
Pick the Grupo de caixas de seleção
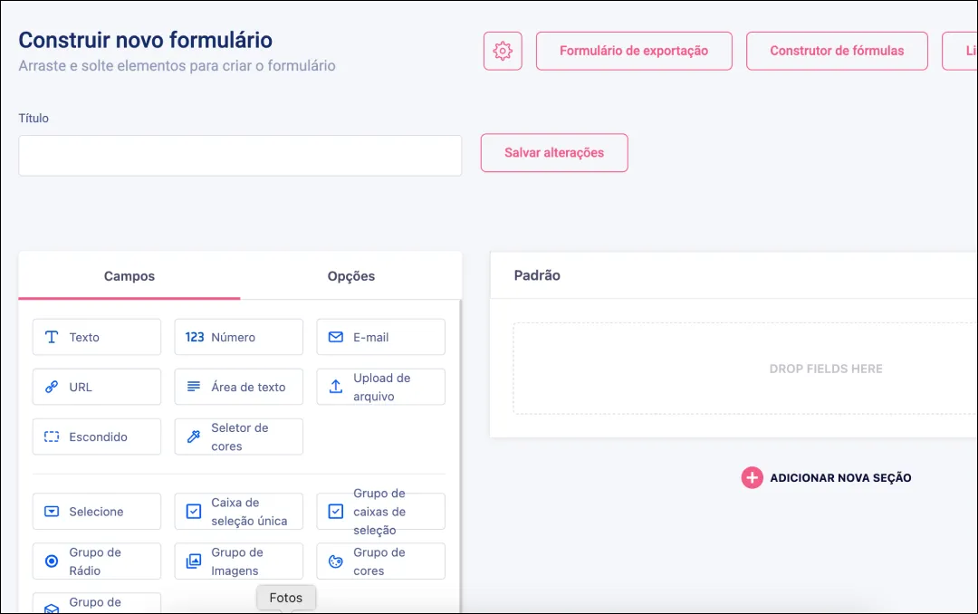tap(380, 512)
